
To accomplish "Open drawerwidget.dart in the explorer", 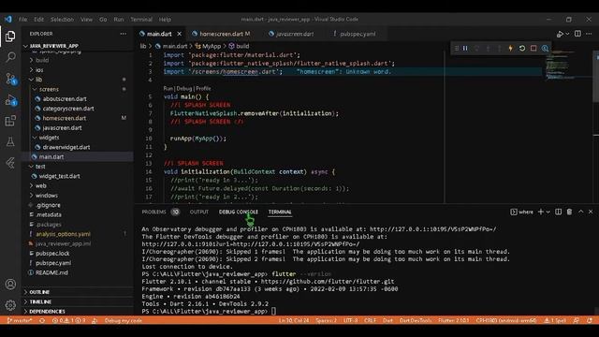I will pos(66,147).
